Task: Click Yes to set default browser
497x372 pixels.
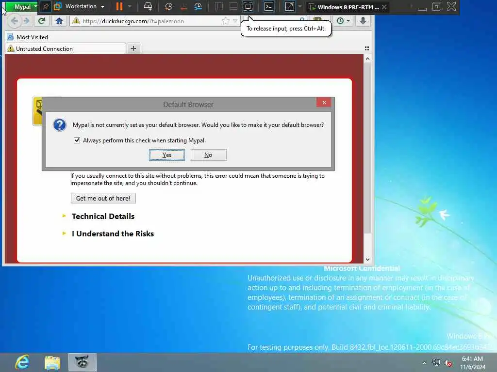Action: click(x=167, y=155)
